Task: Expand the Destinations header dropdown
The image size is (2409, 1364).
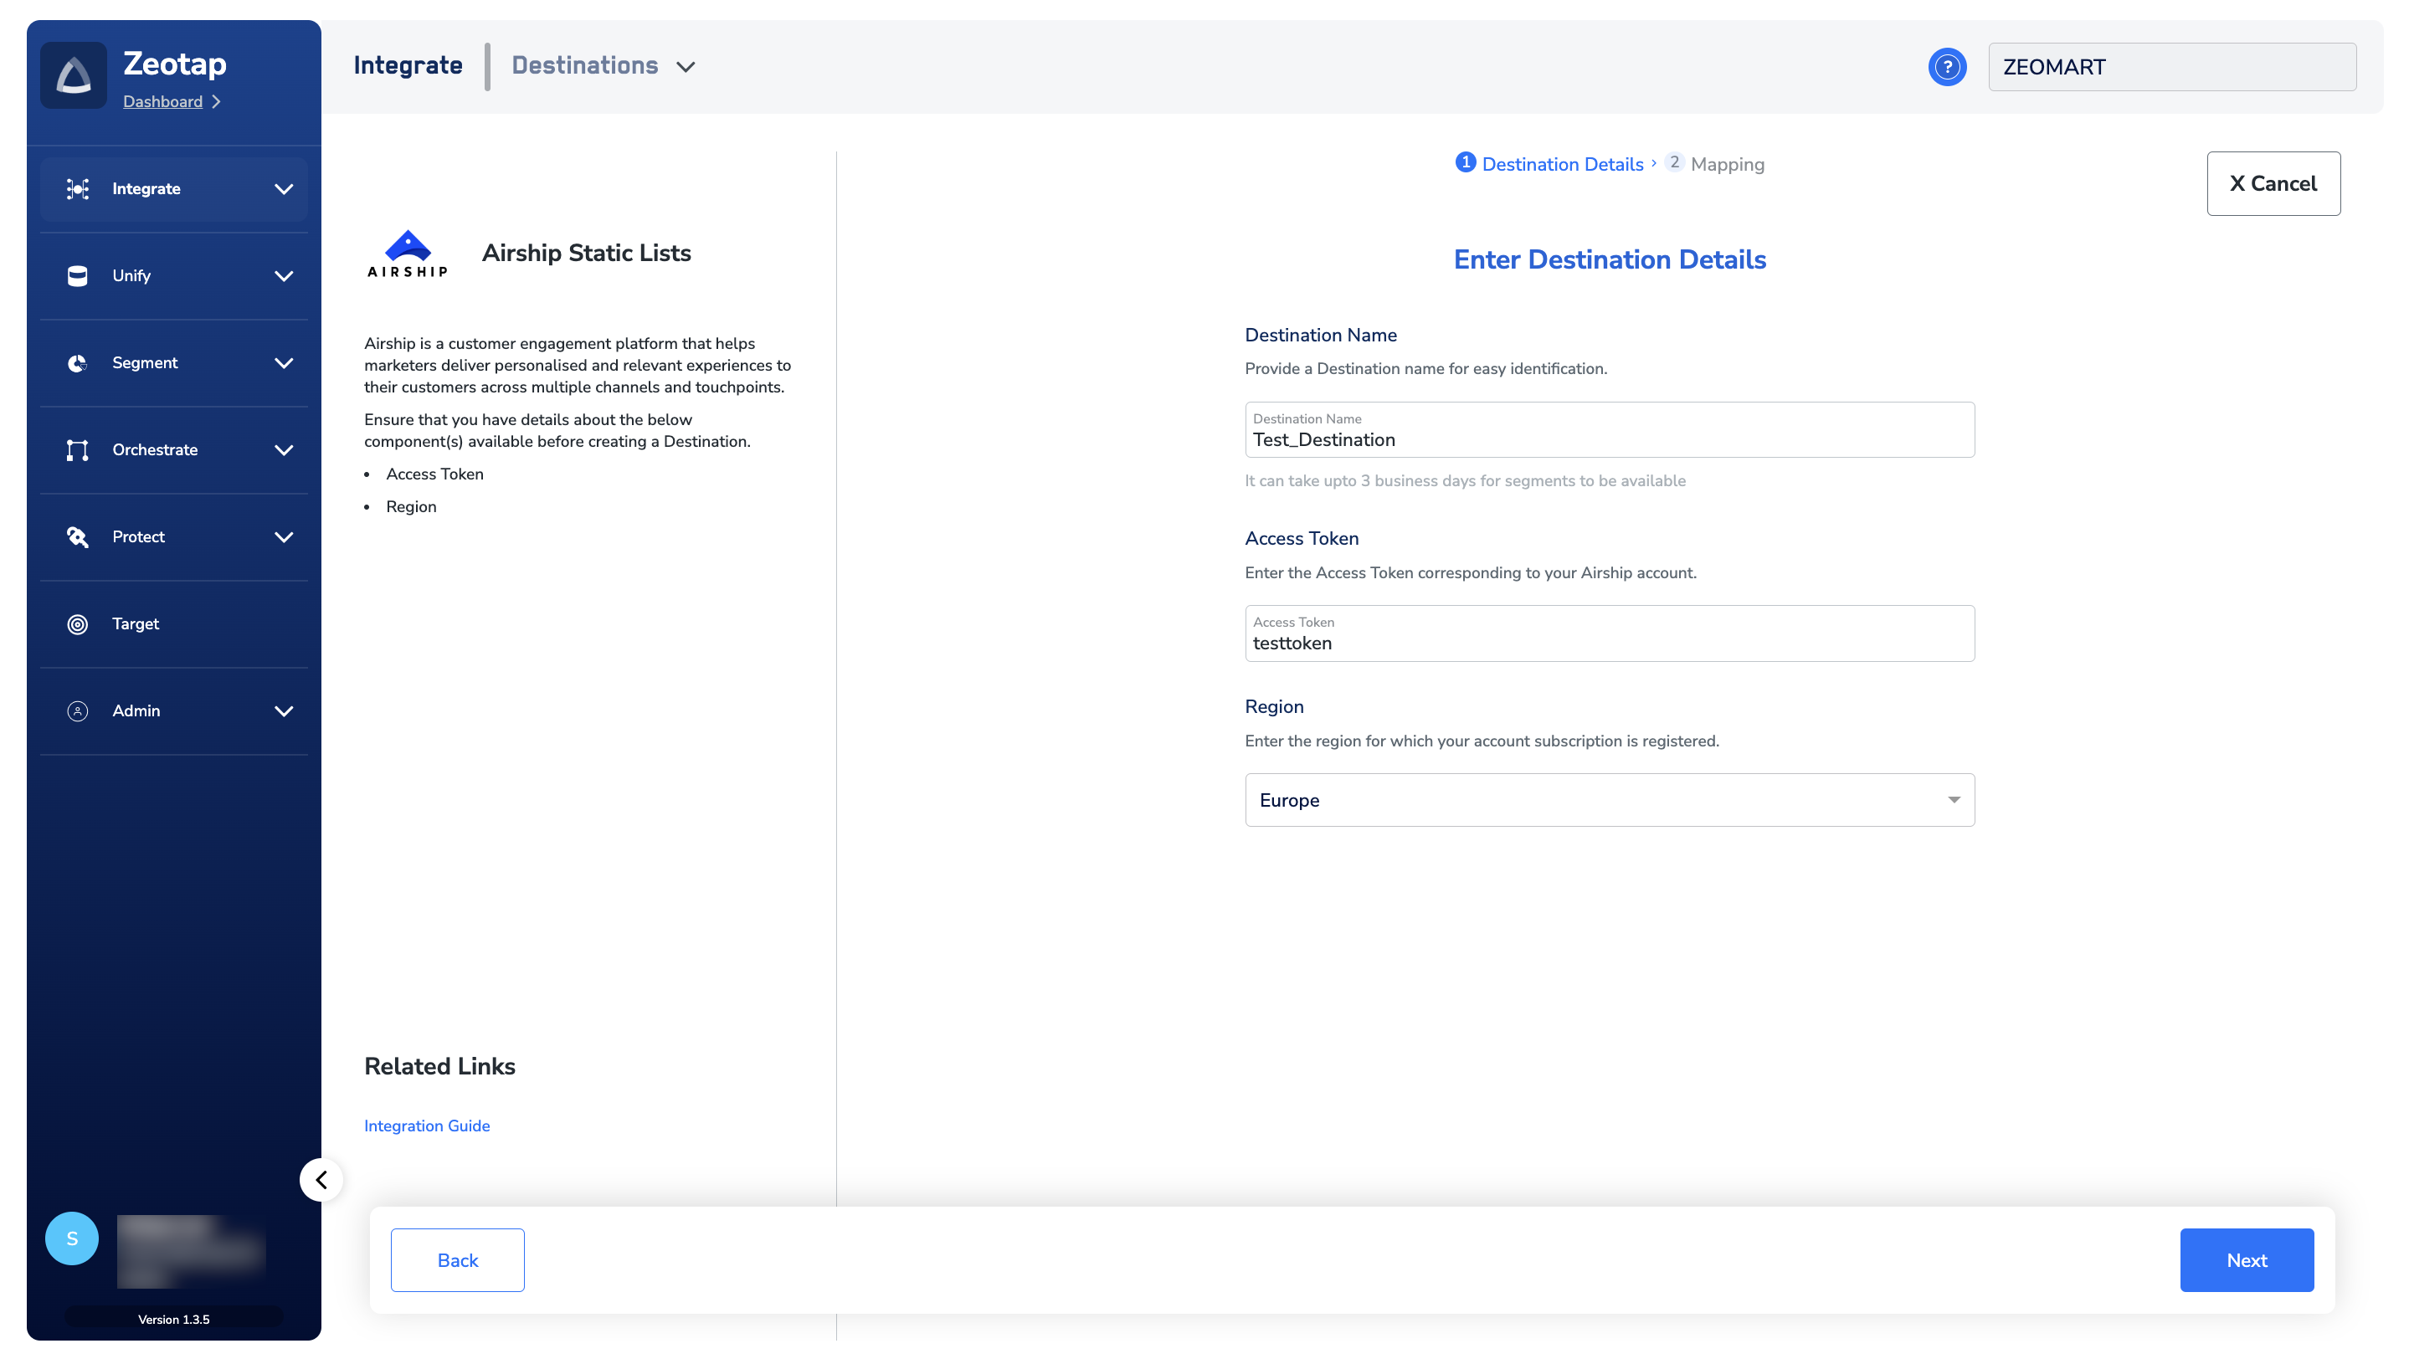Action: (x=686, y=66)
